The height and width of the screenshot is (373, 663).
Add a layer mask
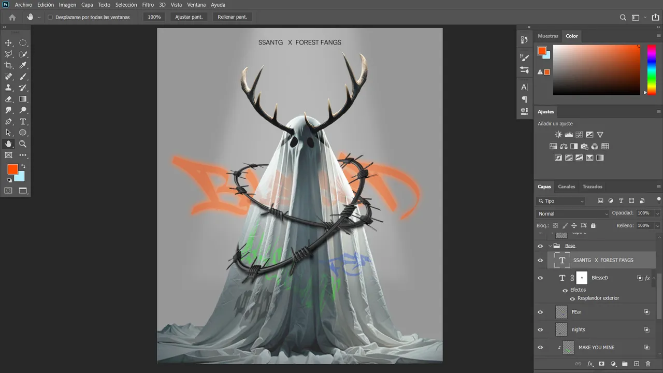coord(601,364)
